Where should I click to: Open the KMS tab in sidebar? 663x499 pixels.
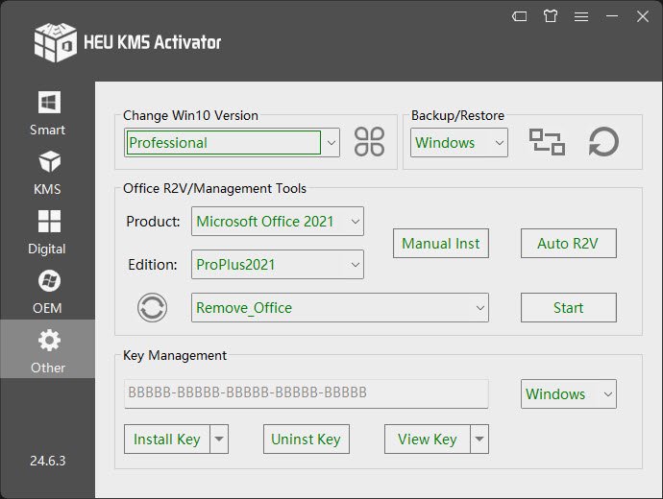coord(47,172)
